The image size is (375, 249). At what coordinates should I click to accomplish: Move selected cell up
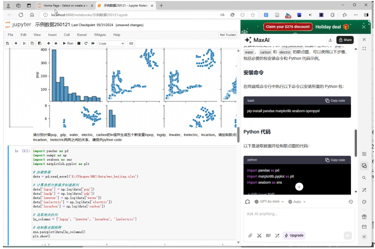click(49, 43)
